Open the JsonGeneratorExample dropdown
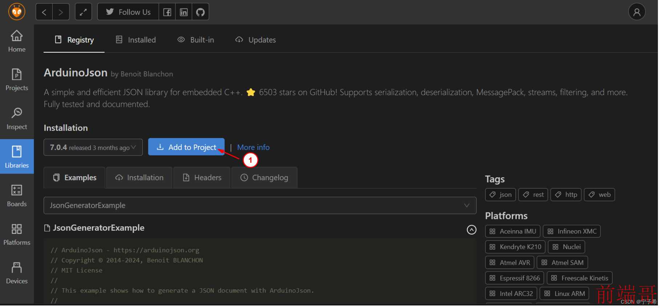Image resolution: width=663 pixels, height=308 pixels. coord(260,206)
